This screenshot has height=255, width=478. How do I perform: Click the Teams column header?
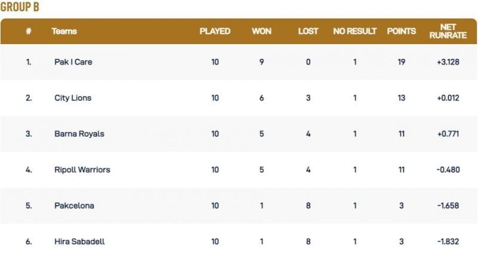pyautogui.click(x=64, y=32)
